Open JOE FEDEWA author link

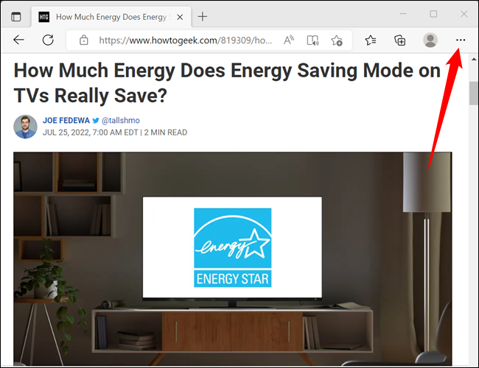66,121
